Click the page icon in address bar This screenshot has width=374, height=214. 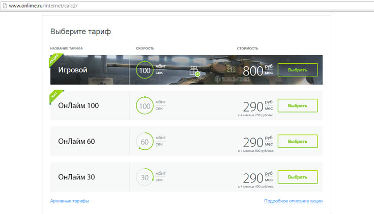(x=4, y=5)
